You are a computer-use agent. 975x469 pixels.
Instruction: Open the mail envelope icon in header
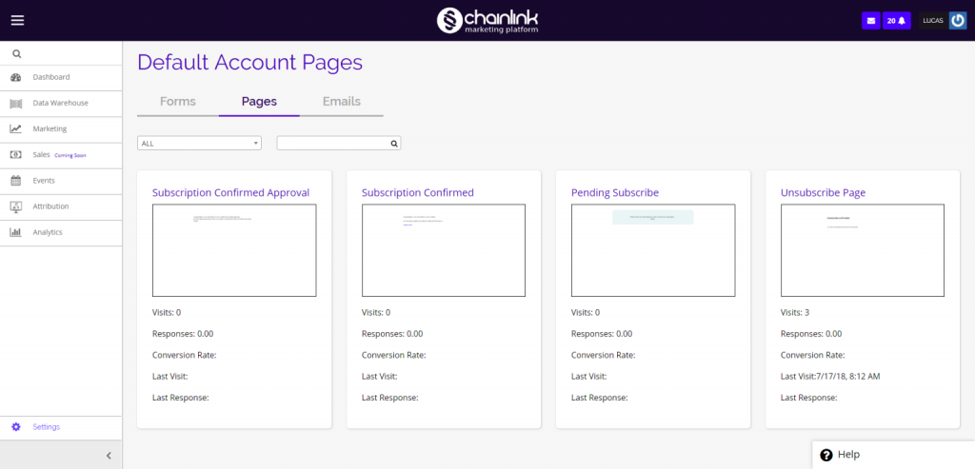(x=870, y=21)
